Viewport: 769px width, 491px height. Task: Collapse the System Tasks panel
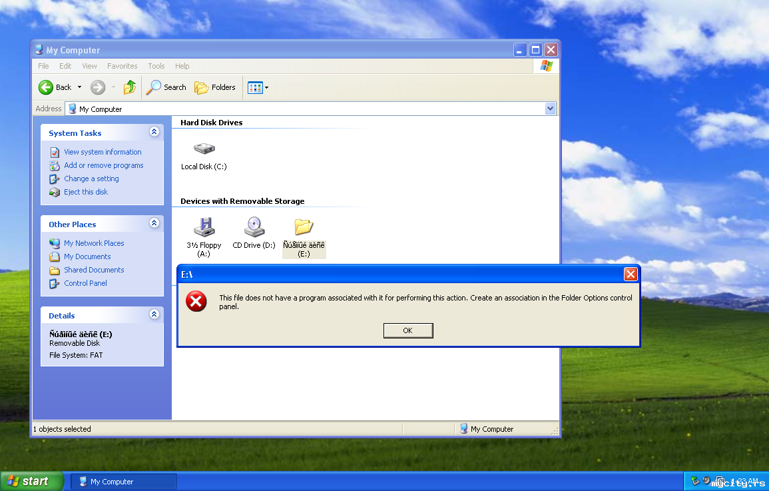[x=154, y=131]
